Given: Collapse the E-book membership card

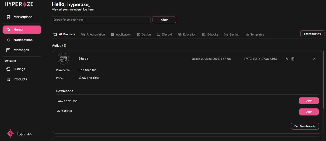Looking at the screenshot, I should pyautogui.click(x=314, y=59).
